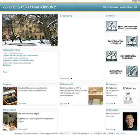Open the Äntligen! news link

click(7, 65)
